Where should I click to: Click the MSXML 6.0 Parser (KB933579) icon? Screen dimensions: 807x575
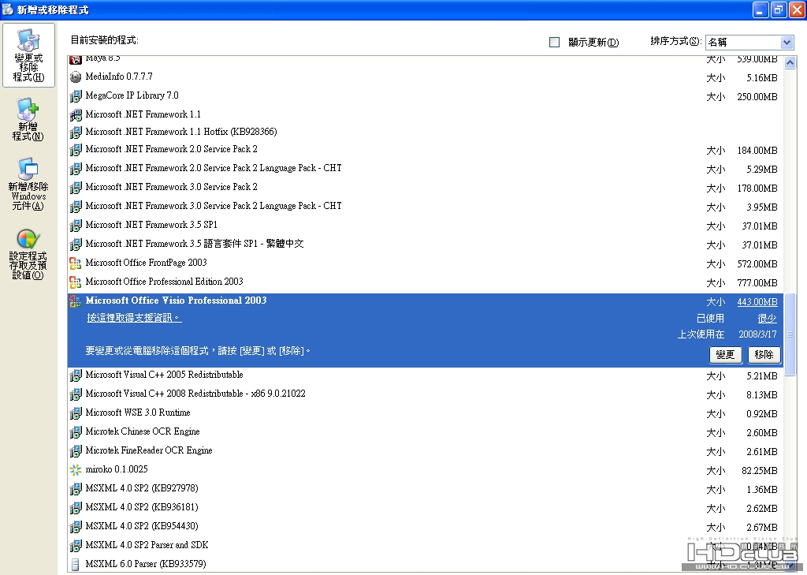[x=76, y=564]
